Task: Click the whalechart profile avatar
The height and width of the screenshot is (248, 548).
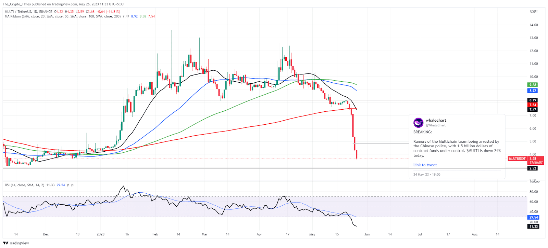Action: tap(418, 122)
